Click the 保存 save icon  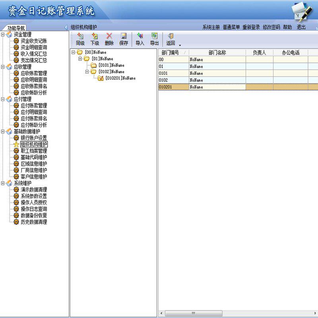click(124, 39)
